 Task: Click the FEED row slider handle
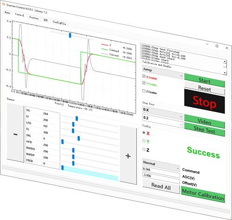63,168
